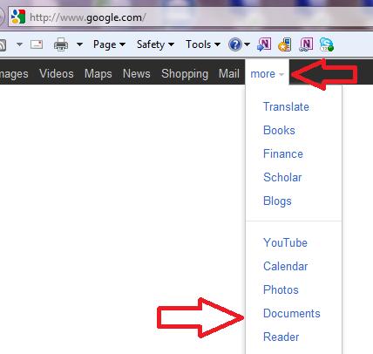This screenshot has width=373, height=354.
Task: Click the Print icon
Action: click(x=61, y=44)
